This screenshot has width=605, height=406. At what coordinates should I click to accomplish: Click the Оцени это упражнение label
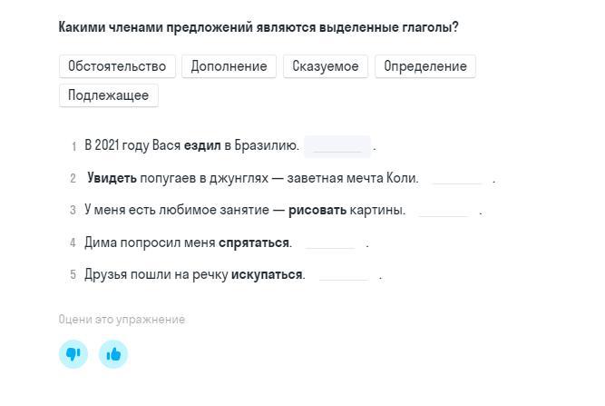coord(122,320)
